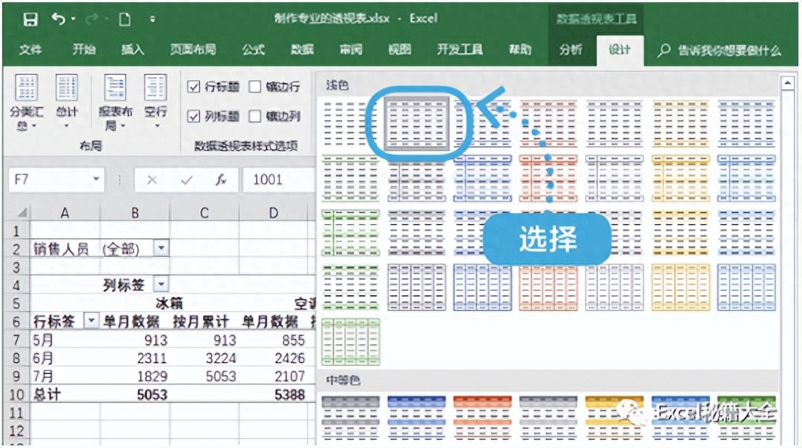The height and width of the screenshot is (448, 802).
Task: Select first-row light blue style at far right
Action: pos(746,124)
